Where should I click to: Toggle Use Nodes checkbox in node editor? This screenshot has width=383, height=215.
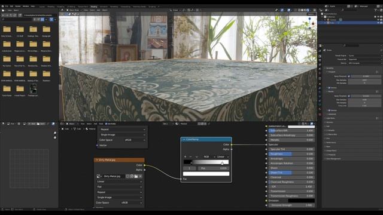107,124
